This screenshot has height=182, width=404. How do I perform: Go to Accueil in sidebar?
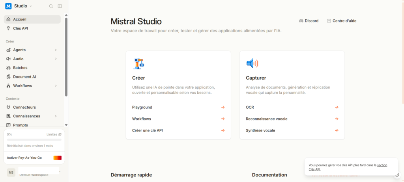point(32,19)
